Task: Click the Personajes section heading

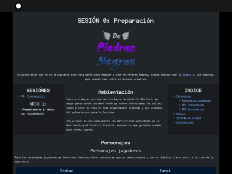Action: (x=116, y=143)
